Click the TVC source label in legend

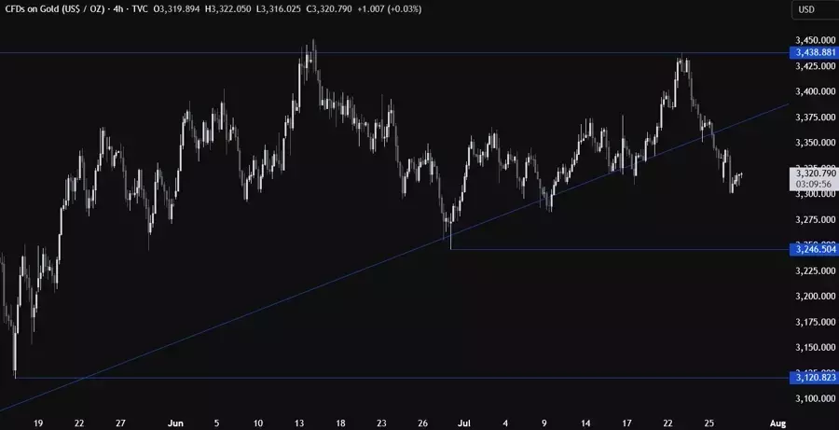click(164, 10)
